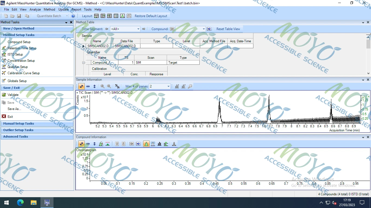This screenshot has height=208, width=371.
Task: Expand the Manual Setup Tasks section
Action: point(37,123)
